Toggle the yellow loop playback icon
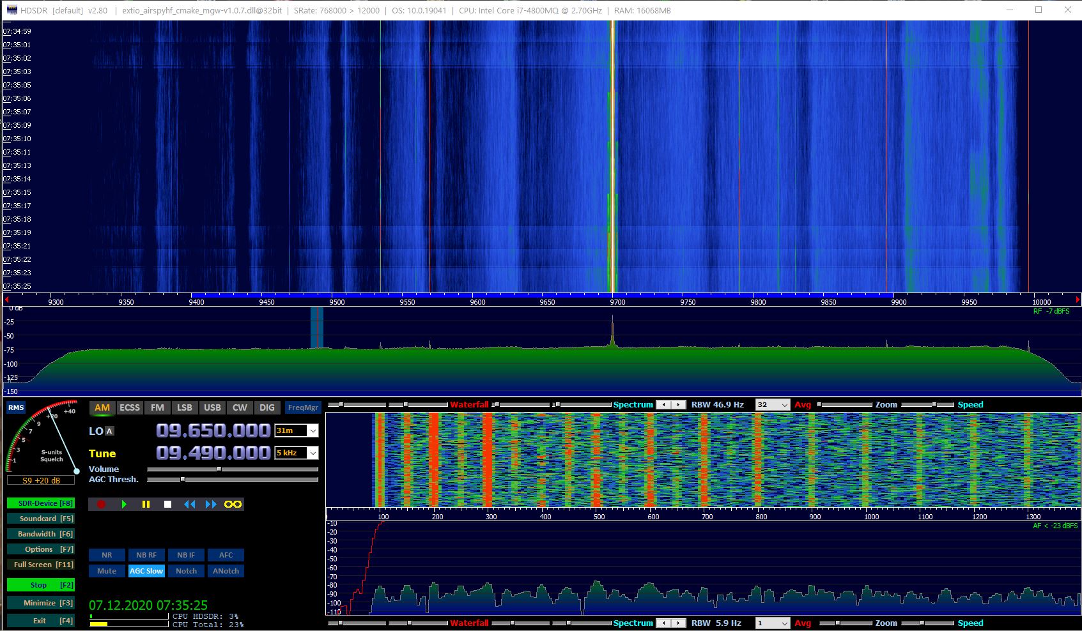The height and width of the screenshot is (631, 1082). (233, 504)
